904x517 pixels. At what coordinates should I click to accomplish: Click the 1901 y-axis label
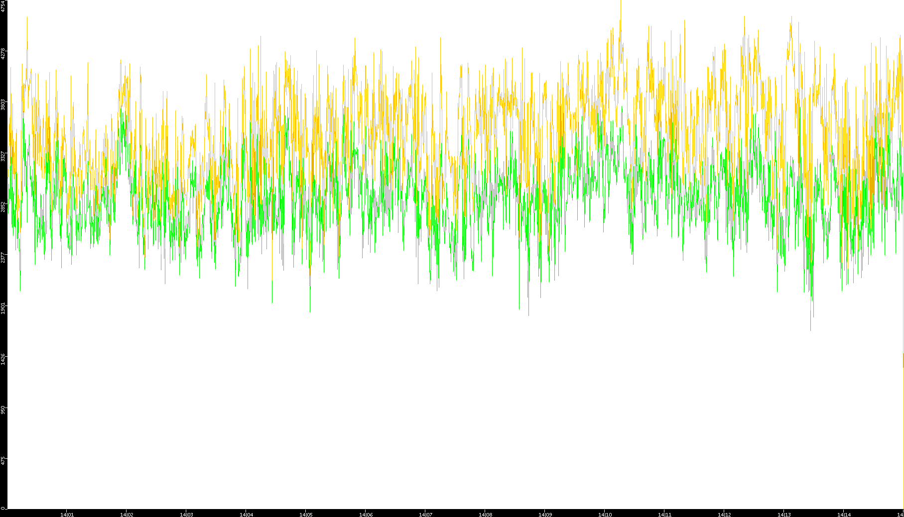(3, 308)
